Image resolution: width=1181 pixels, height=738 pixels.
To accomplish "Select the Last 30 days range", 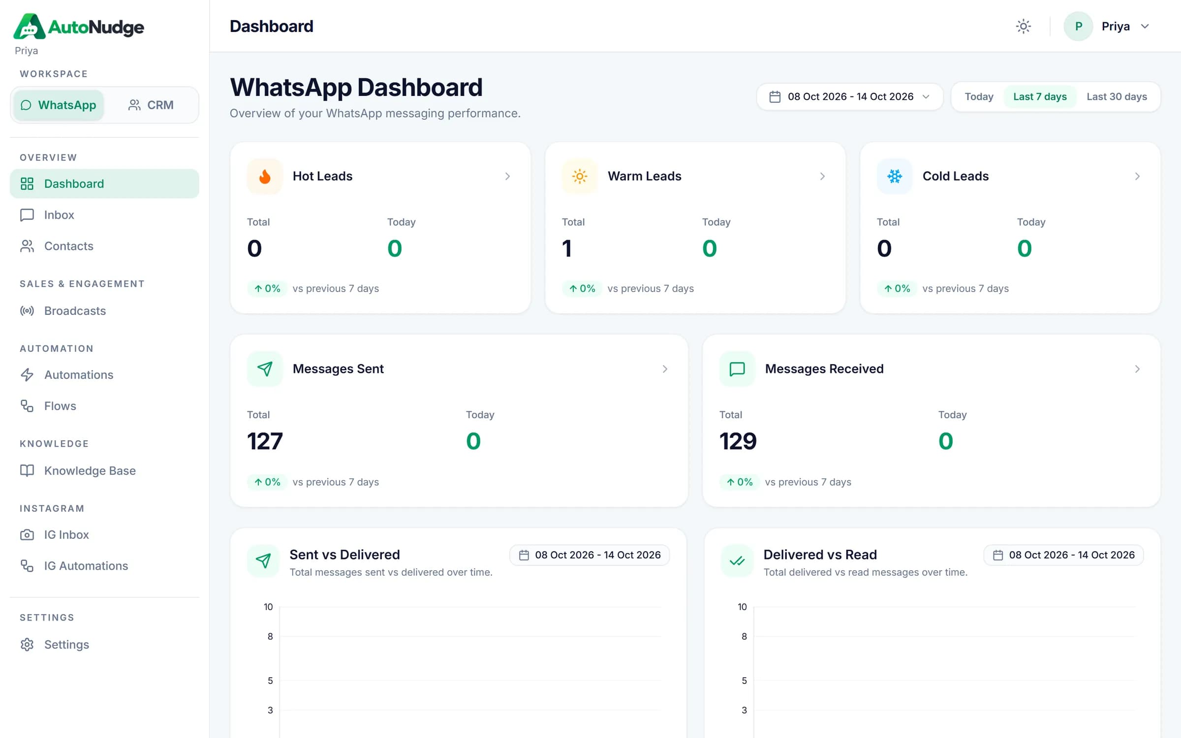I will [1117, 96].
